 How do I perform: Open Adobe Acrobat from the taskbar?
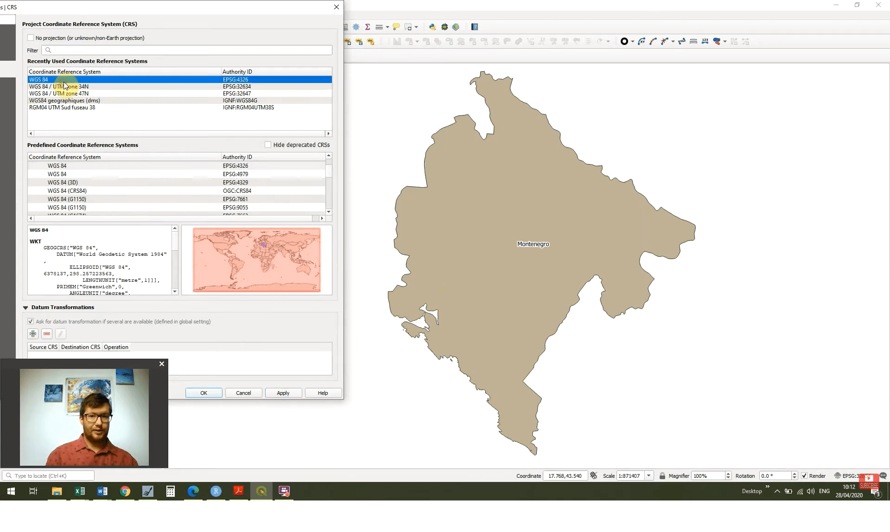coord(238,491)
